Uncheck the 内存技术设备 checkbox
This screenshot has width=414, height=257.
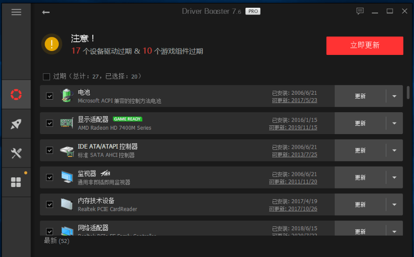tap(50, 205)
